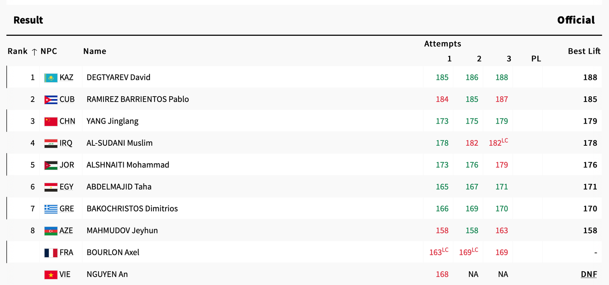Select athlete BOURLON Axel
Image resolution: width=609 pixels, height=285 pixels.
click(113, 253)
